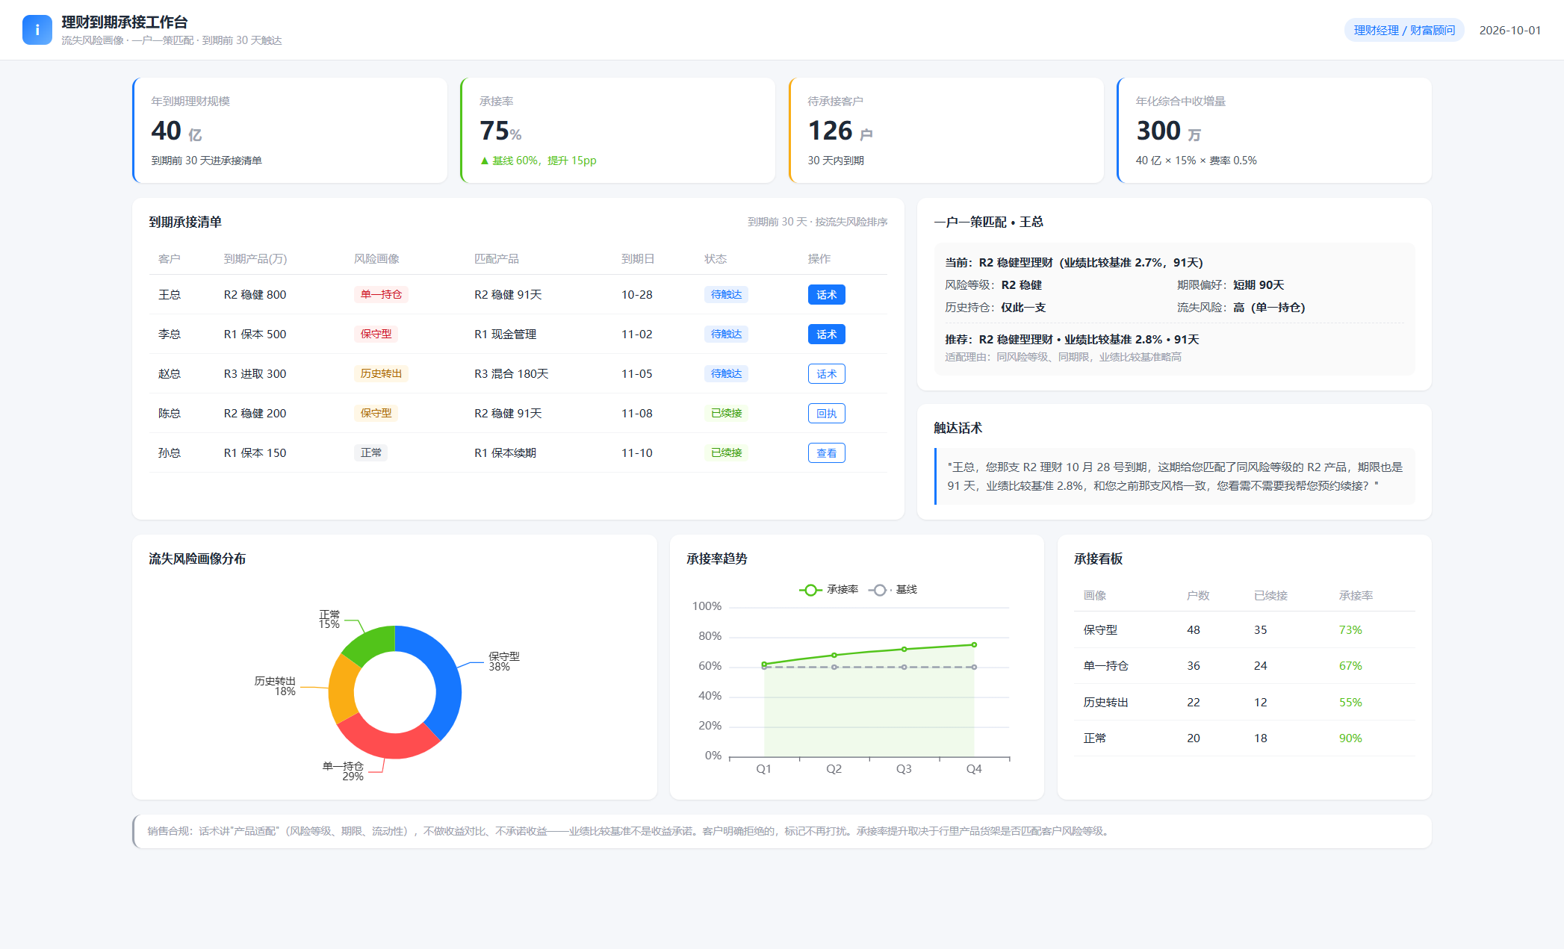Click the 单一持仓 tag in 王总 row
Viewport: 1564px width, 949px height.
tap(381, 294)
